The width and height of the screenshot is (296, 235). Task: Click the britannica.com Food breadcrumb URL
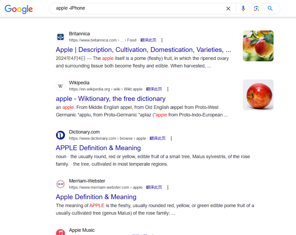click(103, 40)
